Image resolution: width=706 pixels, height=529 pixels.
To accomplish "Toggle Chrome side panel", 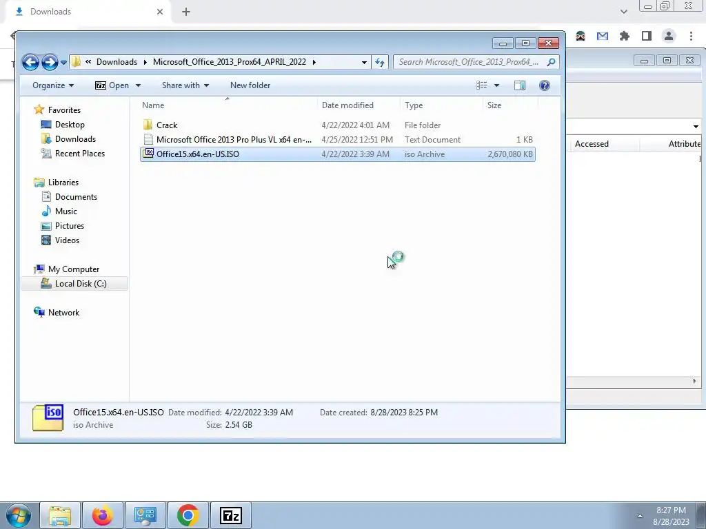I will pyautogui.click(x=647, y=36).
